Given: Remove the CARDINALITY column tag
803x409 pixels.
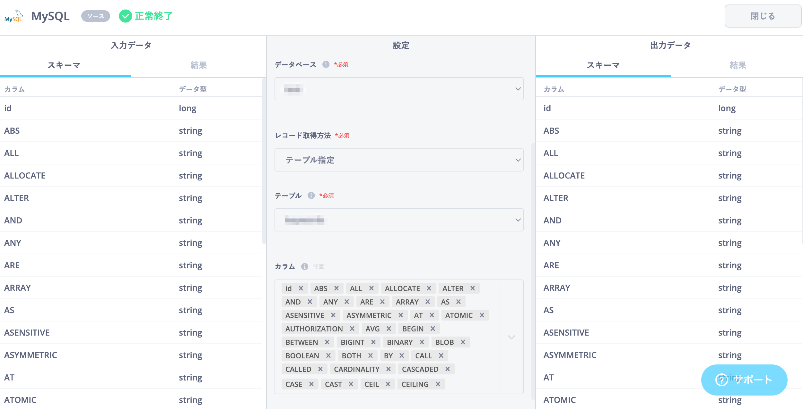Looking at the screenshot, I should tap(388, 369).
